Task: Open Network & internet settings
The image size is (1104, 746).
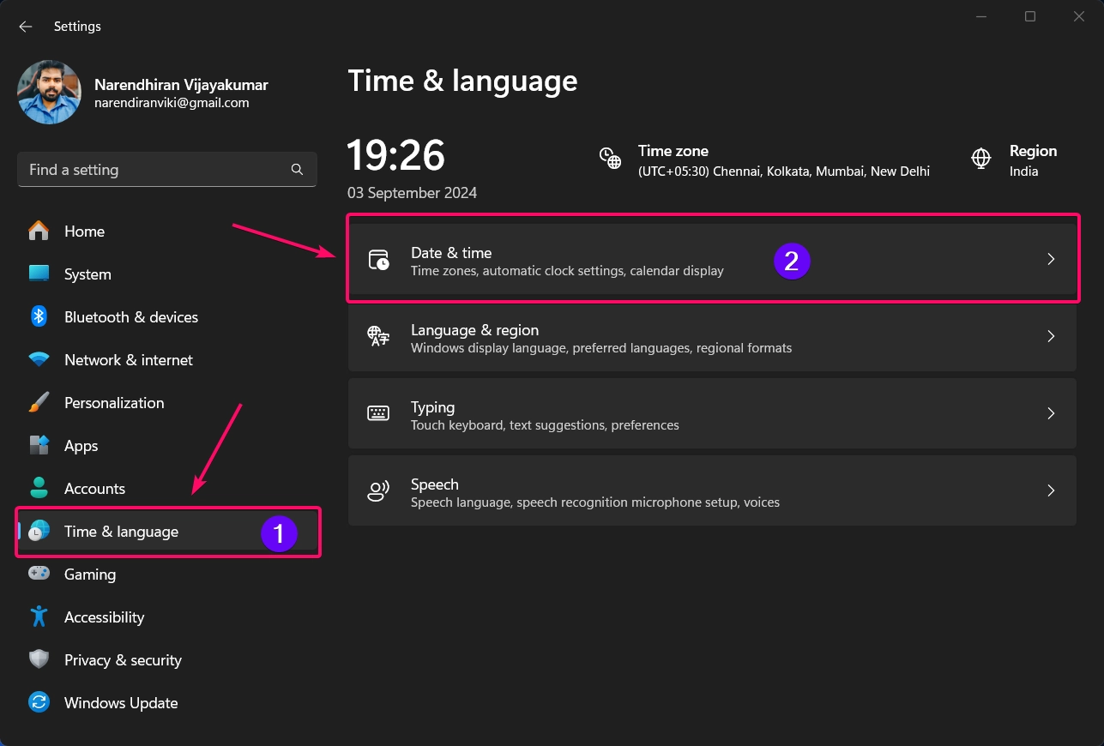Action: [167, 360]
